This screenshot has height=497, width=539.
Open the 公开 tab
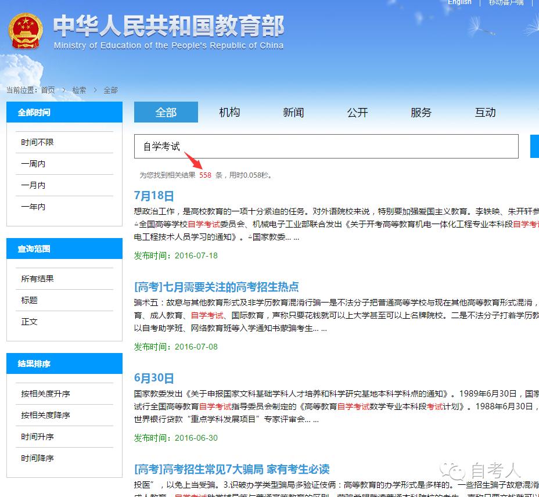[357, 112]
